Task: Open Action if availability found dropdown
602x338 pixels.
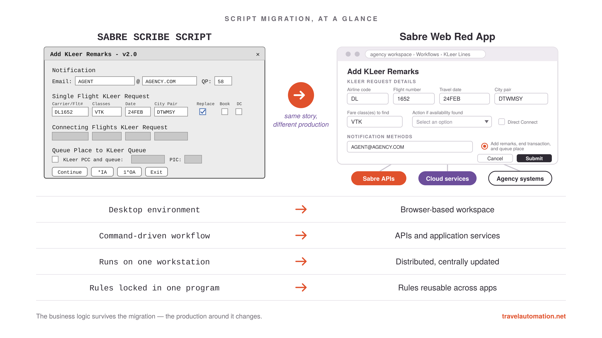Action: pos(452,122)
